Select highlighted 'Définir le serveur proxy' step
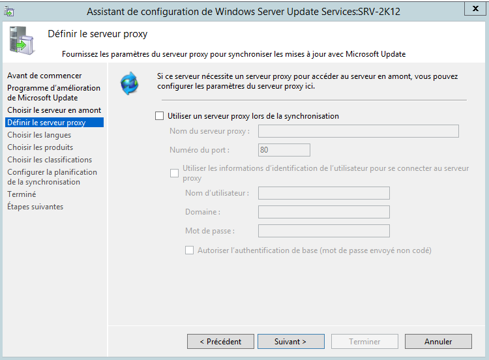Viewport: 489px width, 360px height. [x=55, y=123]
